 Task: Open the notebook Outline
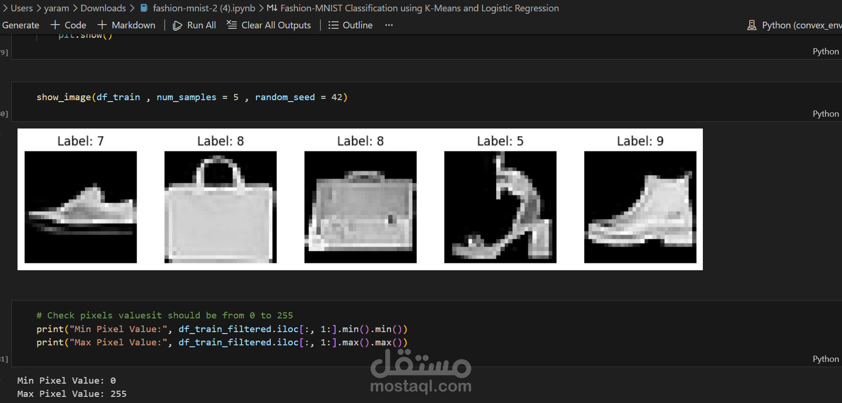(x=351, y=25)
